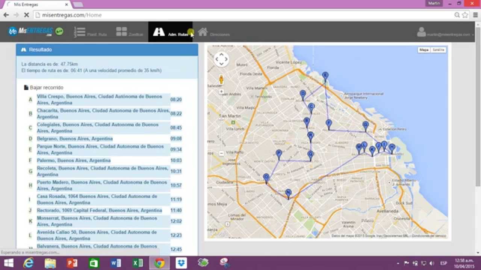Open Dropbox from the taskbar

182,263
